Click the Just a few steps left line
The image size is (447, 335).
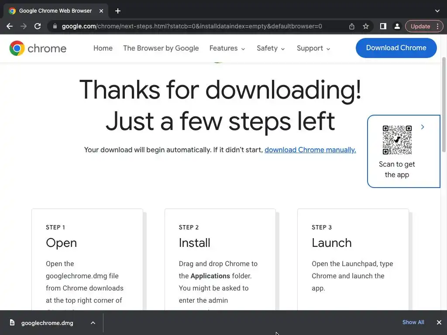coord(220,121)
